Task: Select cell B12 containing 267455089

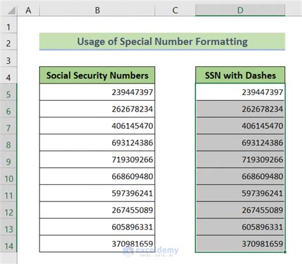Action: point(97,210)
